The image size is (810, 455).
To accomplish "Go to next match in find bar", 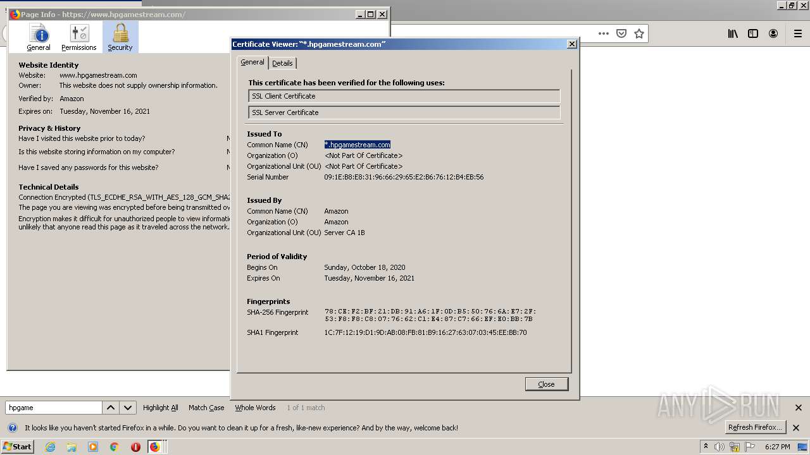I will (x=128, y=408).
